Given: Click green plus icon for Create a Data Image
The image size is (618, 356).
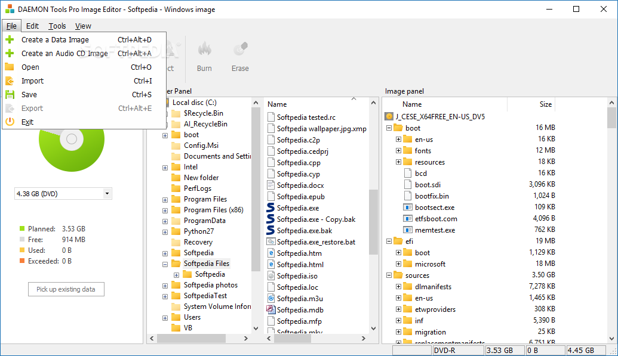Looking at the screenshot, I should [10, 39].
